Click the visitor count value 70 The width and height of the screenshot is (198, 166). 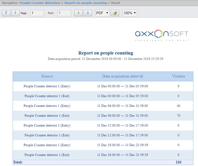click(178, 116)
